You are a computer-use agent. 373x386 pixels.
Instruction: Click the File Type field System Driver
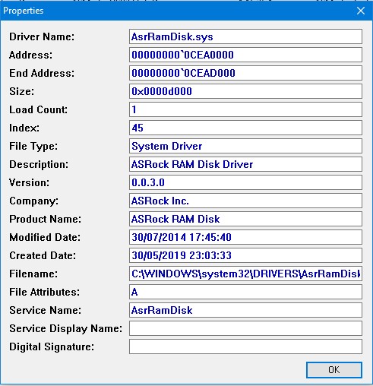(245, 146)
